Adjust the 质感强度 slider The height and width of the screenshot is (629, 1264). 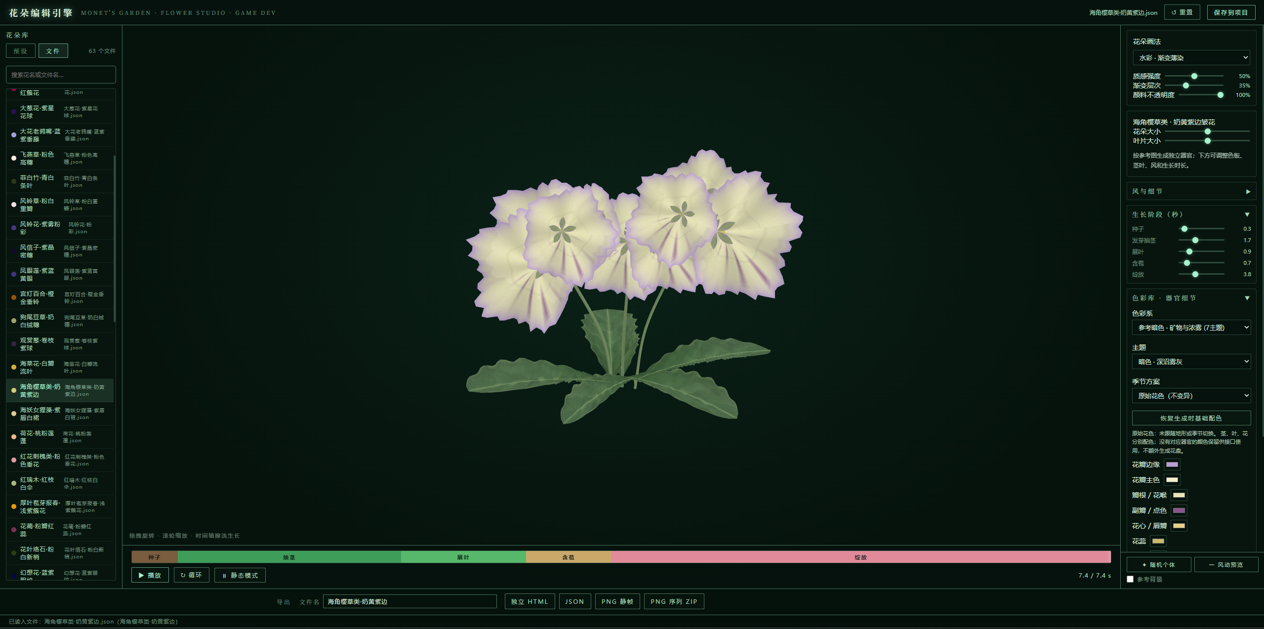point(1194,76)
